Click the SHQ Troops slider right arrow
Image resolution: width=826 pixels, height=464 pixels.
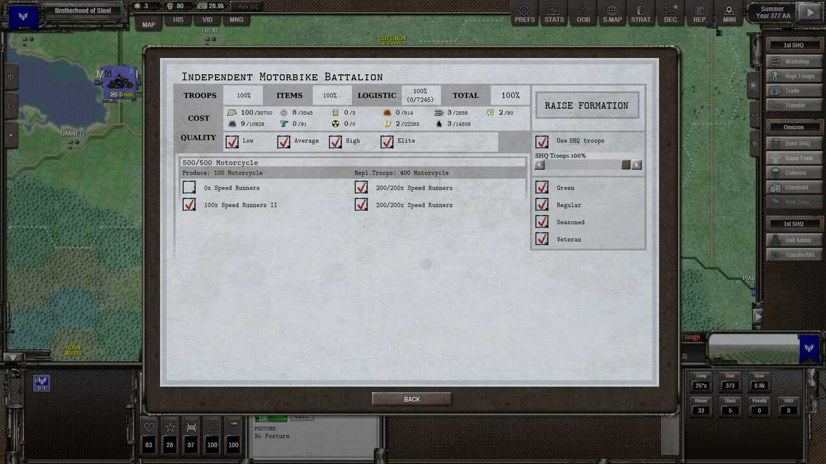[x=636, y=165]
